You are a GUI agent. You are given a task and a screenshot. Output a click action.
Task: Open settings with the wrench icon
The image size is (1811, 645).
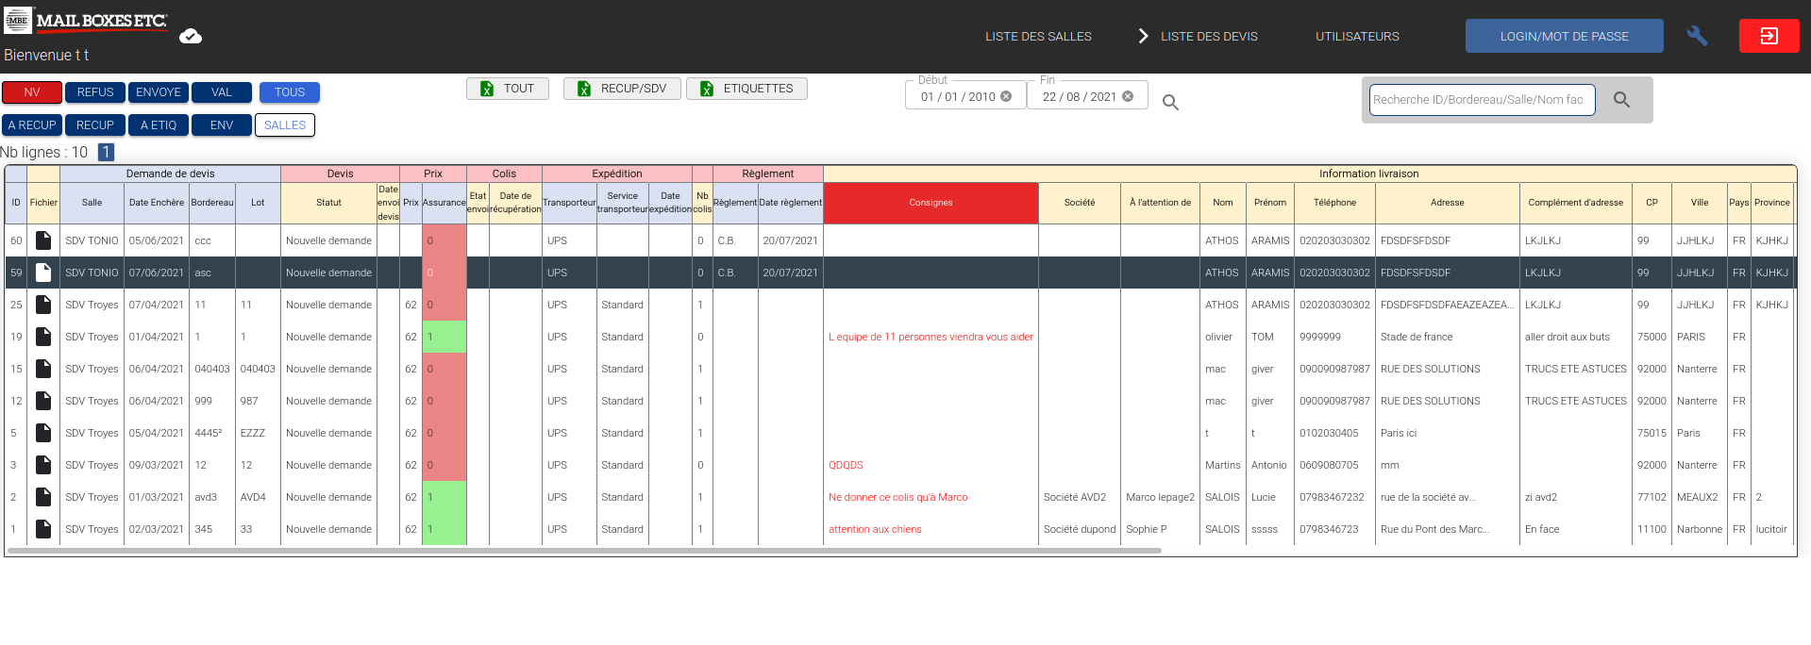point(1697,36)
